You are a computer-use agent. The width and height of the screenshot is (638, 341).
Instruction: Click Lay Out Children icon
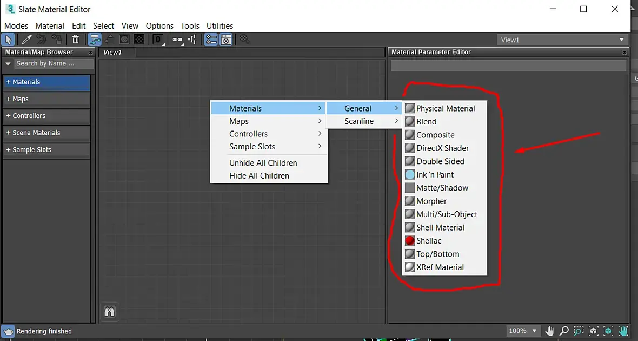[192, 40]
